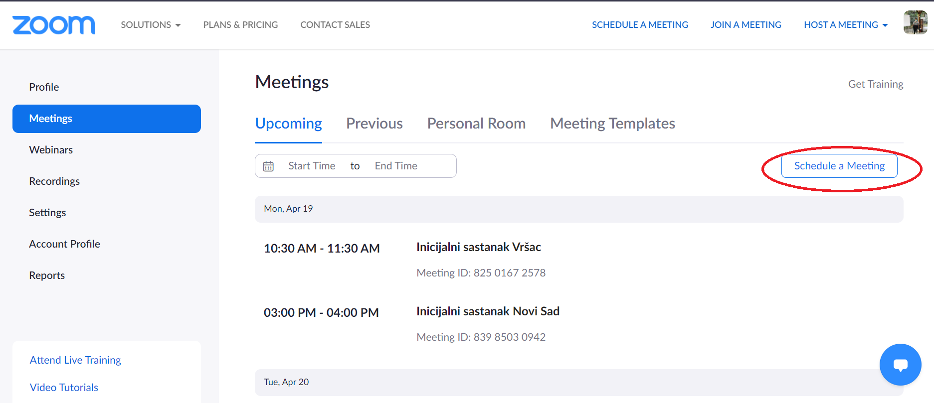
Task: Expand the Solutions dropdown
Action: pos(151,25)
